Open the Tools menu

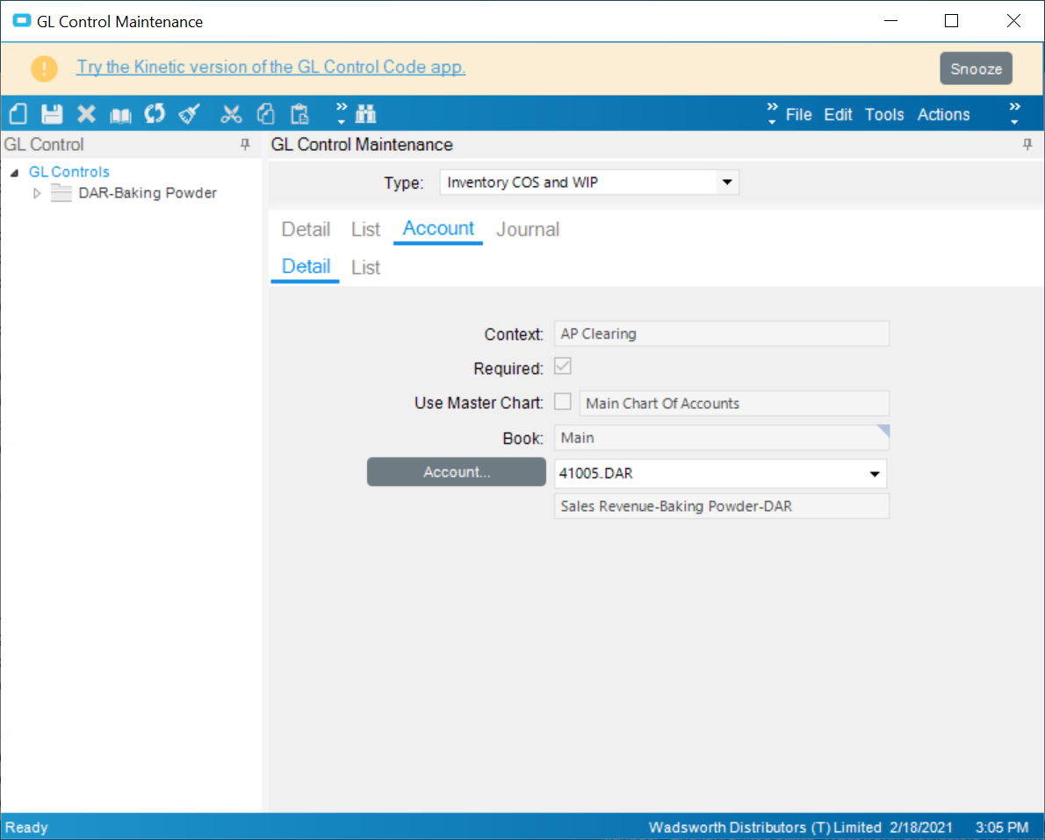(x=883, y=115)
